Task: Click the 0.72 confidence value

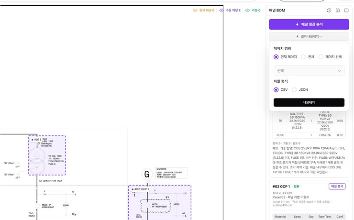Action: tap(340, 135)
